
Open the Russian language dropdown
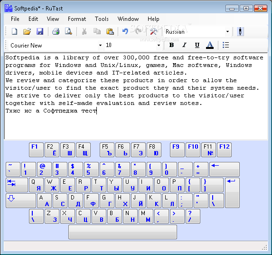[x=227, y=32]
